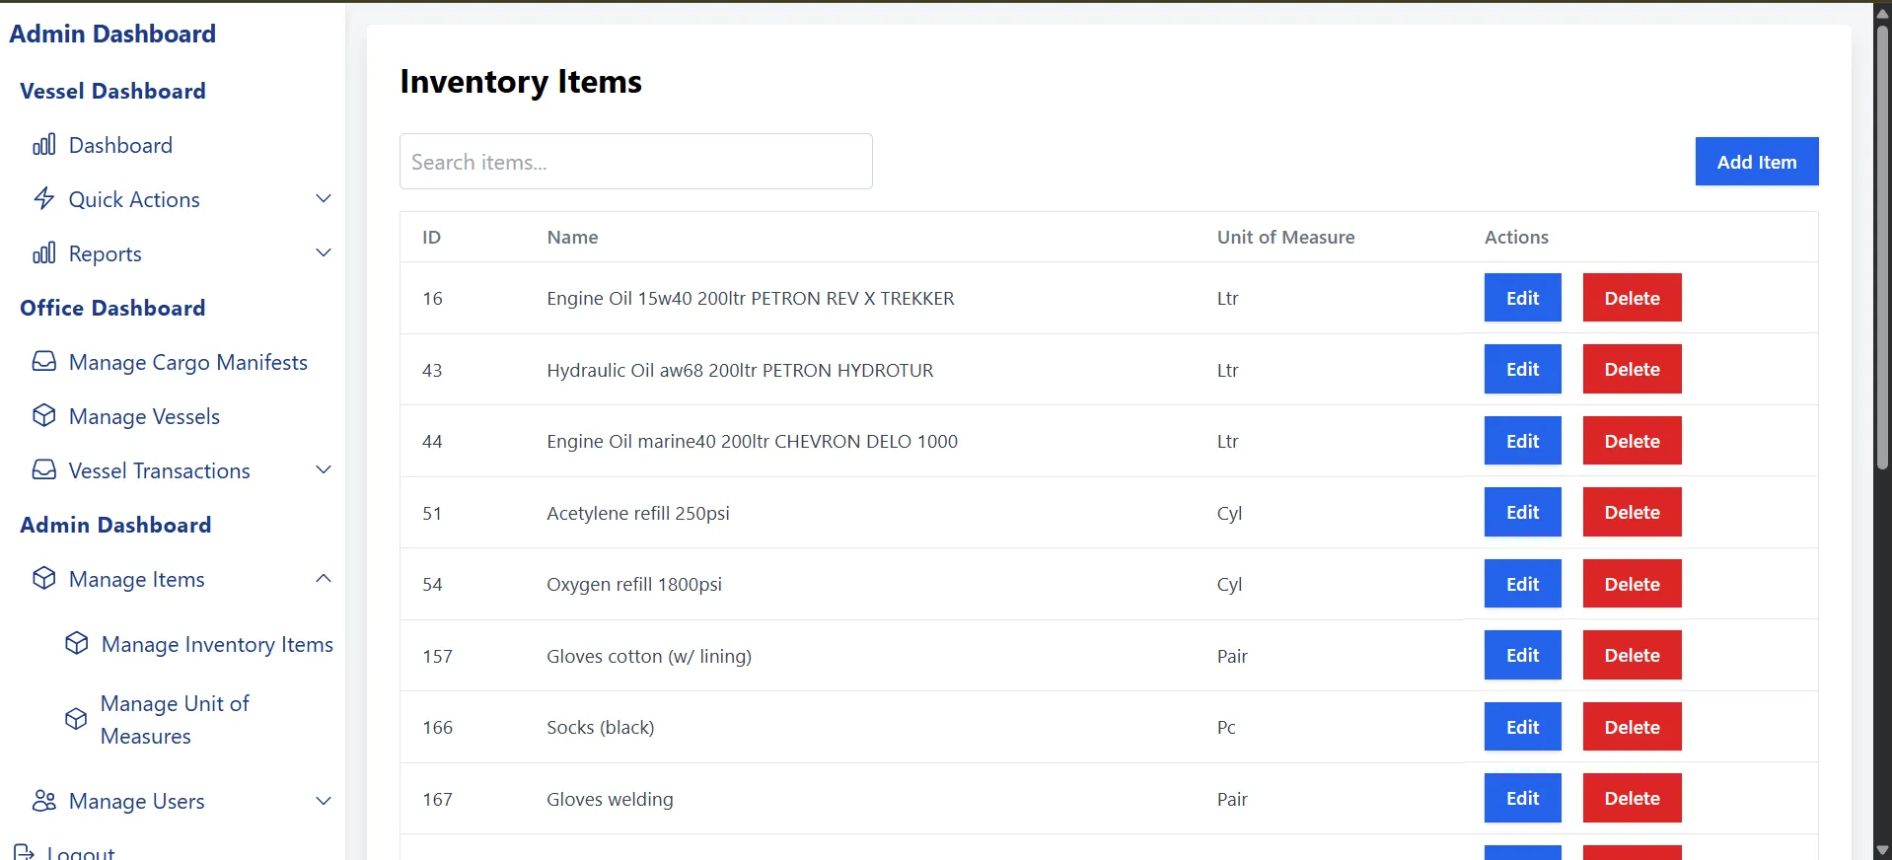Delete Acetylene refill 250psi item
This screenshot has width=1892, height=860.
point(1632,512)
